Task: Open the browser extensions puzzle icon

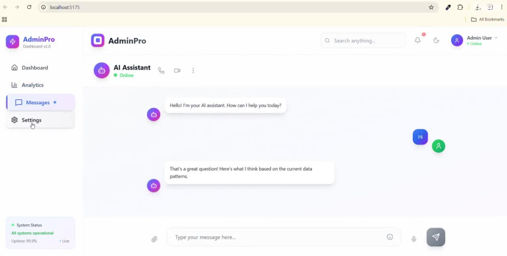Action: [460, 7]
